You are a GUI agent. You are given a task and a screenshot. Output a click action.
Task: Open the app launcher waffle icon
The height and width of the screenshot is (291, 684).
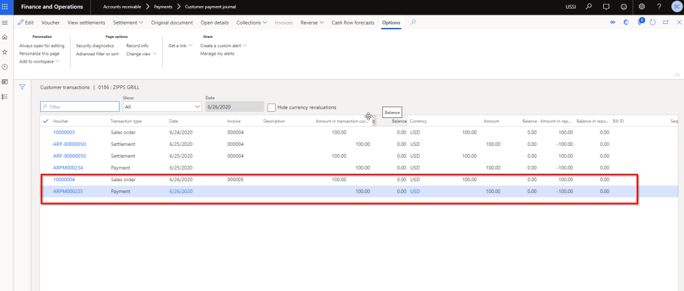[x=5, y=7]
